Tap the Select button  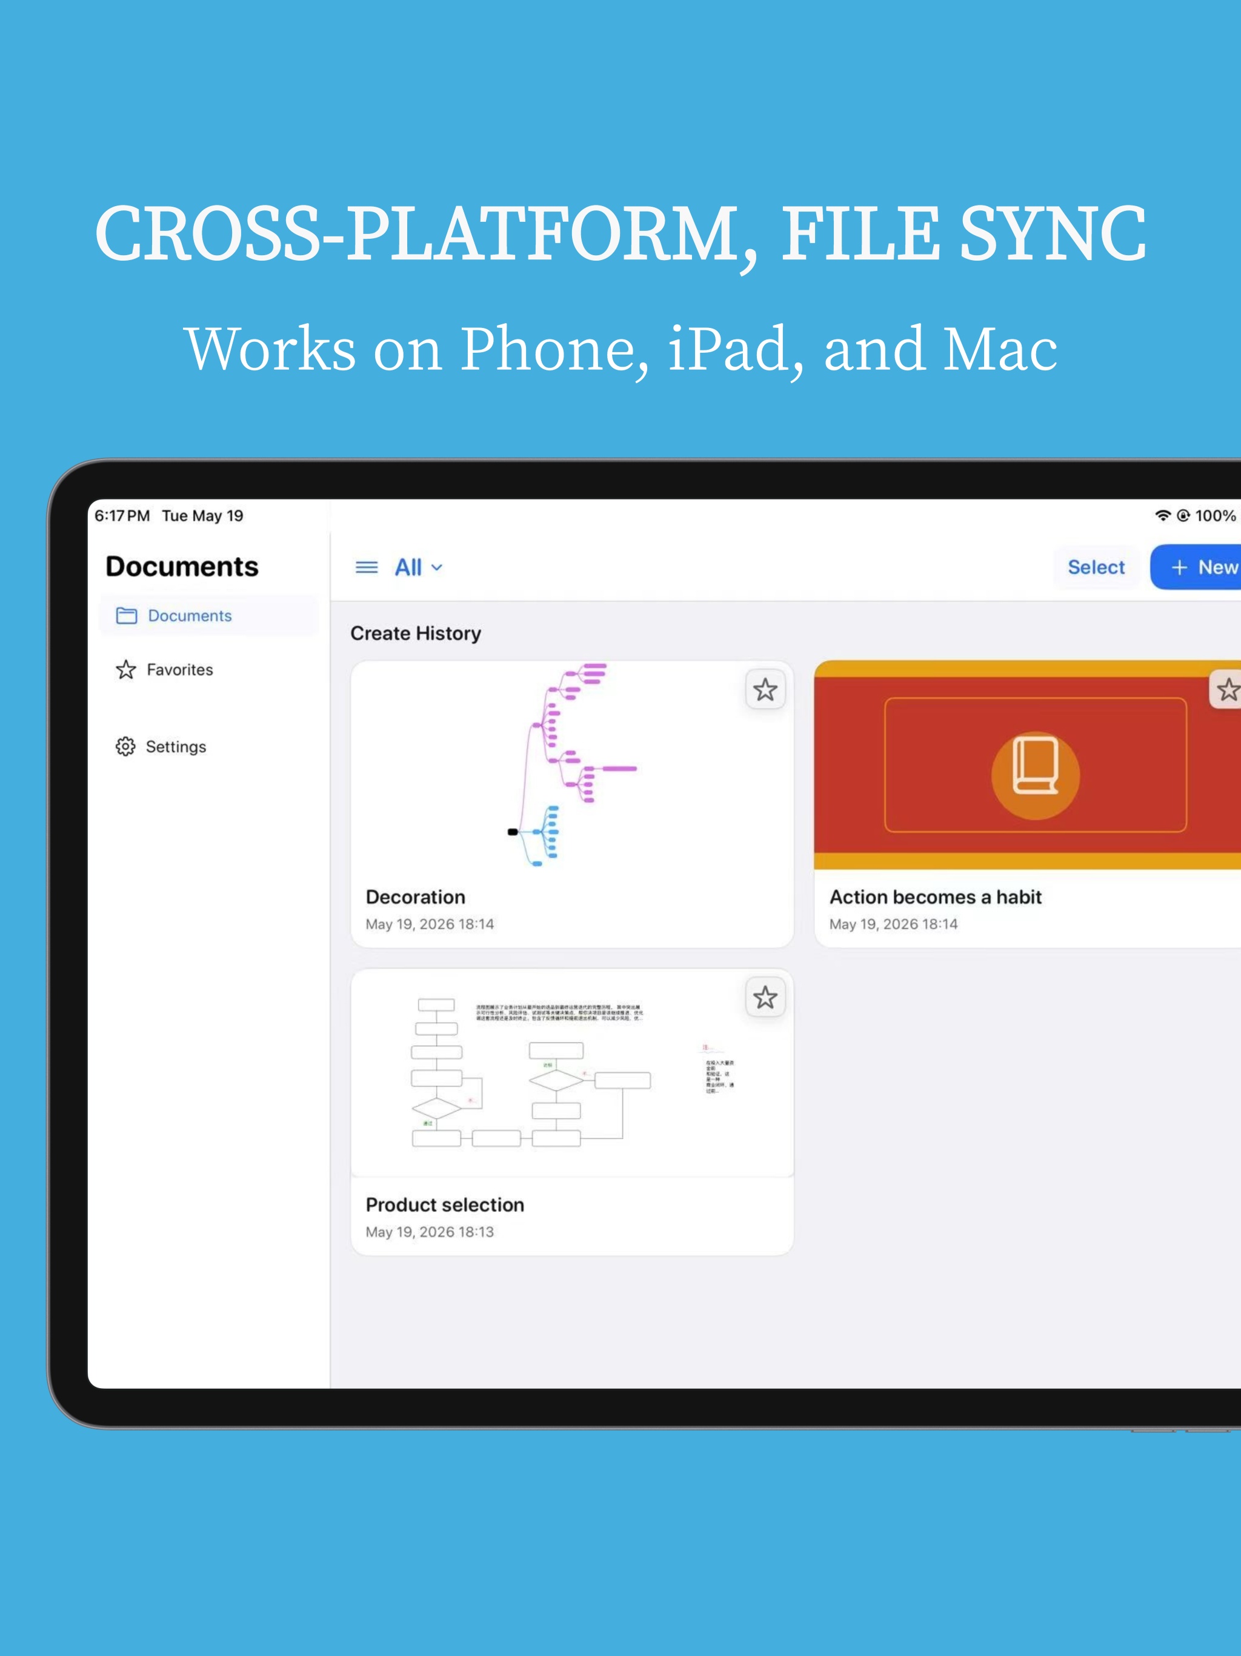pos(1096,567)
